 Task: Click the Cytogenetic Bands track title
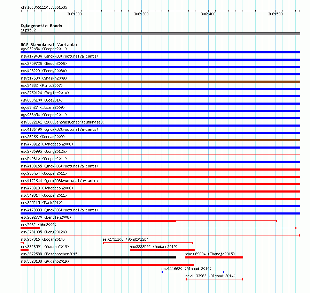[x=41, y=26]
